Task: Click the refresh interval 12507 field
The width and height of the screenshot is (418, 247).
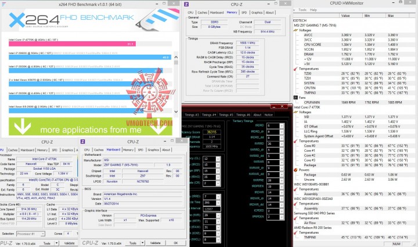Action: pyautogui.click(x=212, y=209)
